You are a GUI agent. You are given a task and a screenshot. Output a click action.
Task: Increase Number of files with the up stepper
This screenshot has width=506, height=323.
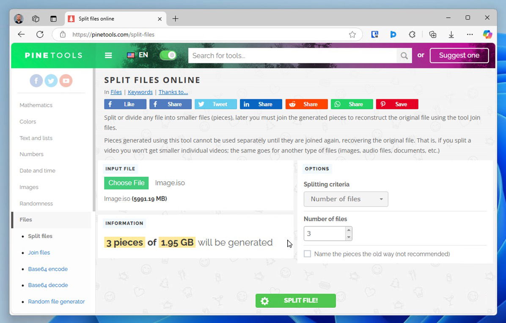coord(348,230)
